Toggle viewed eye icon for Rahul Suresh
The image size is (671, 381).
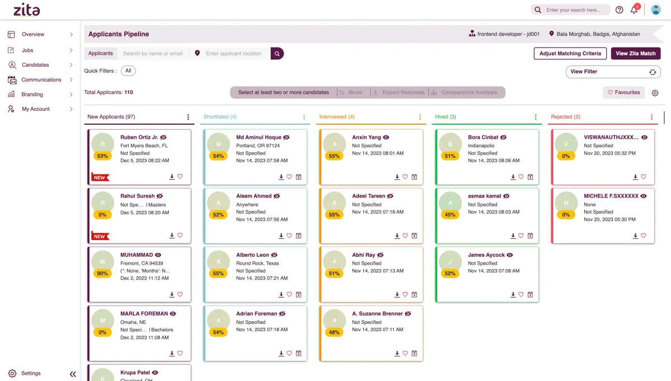click(160, 196)
